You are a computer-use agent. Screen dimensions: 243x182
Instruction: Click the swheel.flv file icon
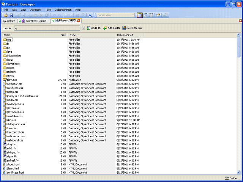(x=5, y=160)
